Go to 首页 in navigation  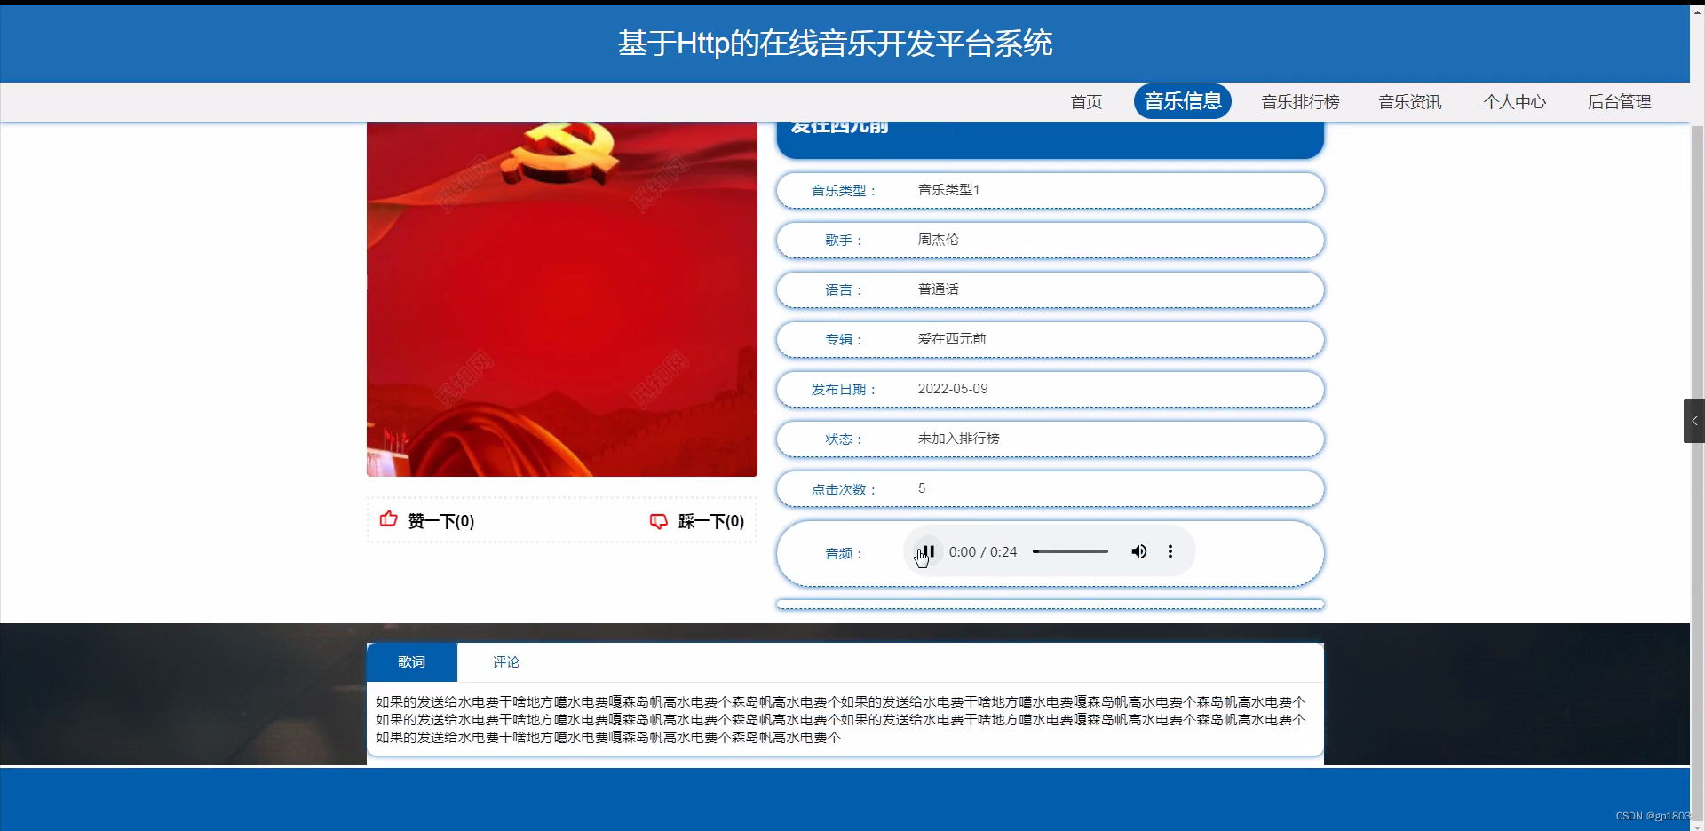1086,102
